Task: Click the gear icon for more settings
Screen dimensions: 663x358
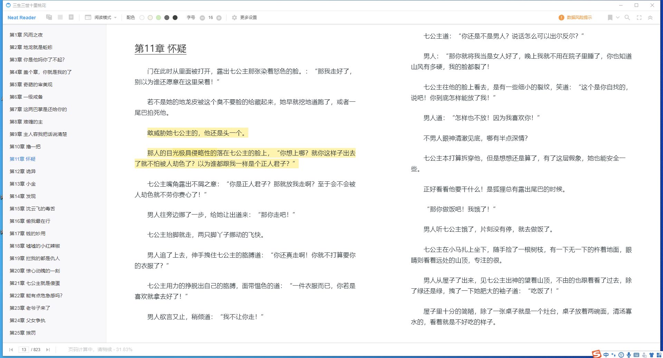Action: point(234,18)
